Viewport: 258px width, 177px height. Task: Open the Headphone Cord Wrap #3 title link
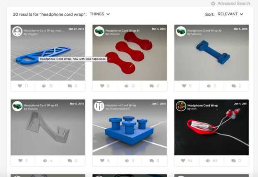coord(41,105)
